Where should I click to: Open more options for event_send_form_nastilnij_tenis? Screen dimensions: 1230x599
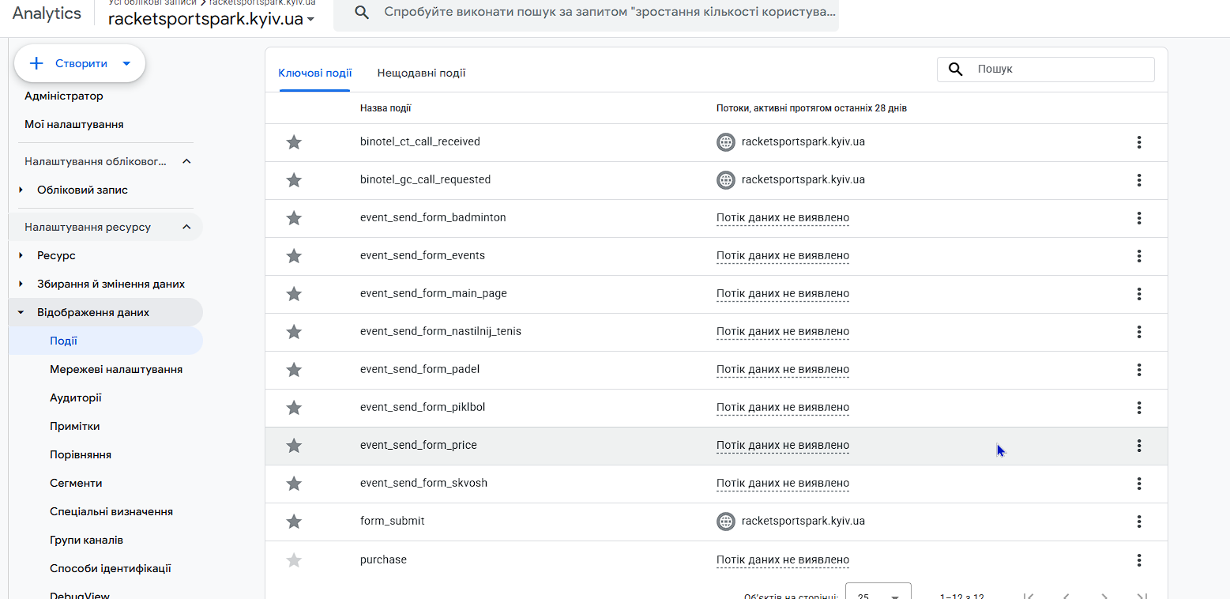tap(1139, 332)
